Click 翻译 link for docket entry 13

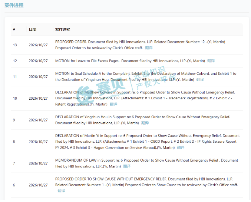click(x=149, y=48)
